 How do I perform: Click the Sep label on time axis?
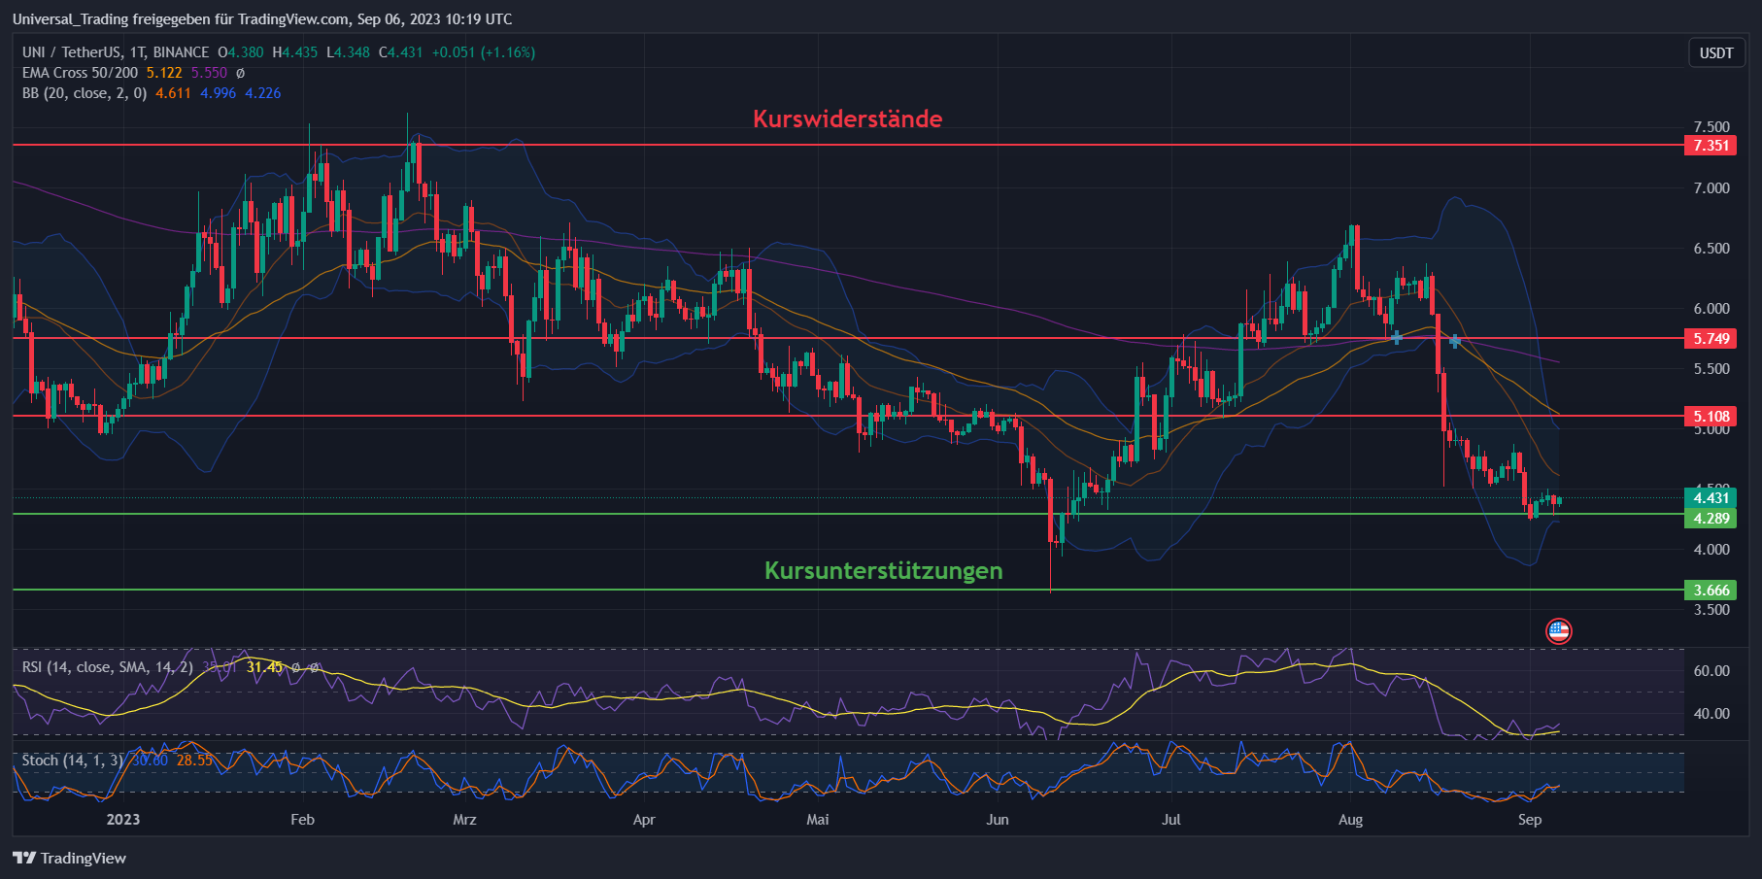click(1530, 820)
